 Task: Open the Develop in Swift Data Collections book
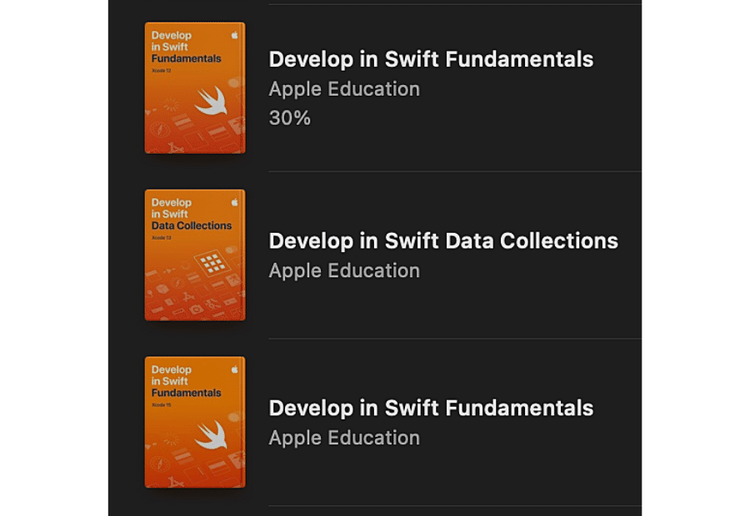[195, 256]
